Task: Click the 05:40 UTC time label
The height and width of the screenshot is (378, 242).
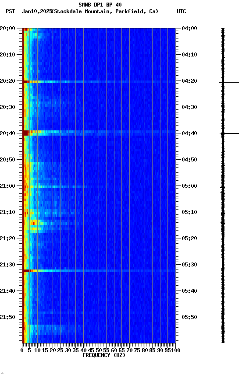Action: coord(189,291)
